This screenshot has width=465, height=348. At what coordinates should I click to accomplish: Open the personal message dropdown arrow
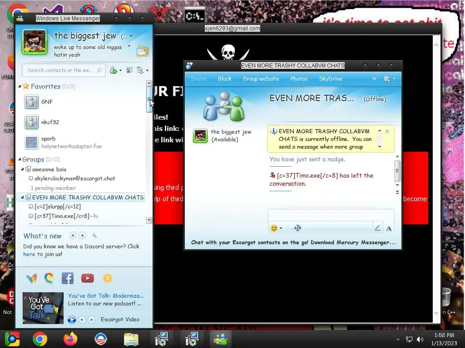pos(129,46)
